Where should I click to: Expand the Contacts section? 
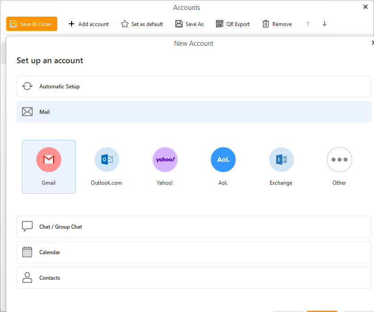194,278
